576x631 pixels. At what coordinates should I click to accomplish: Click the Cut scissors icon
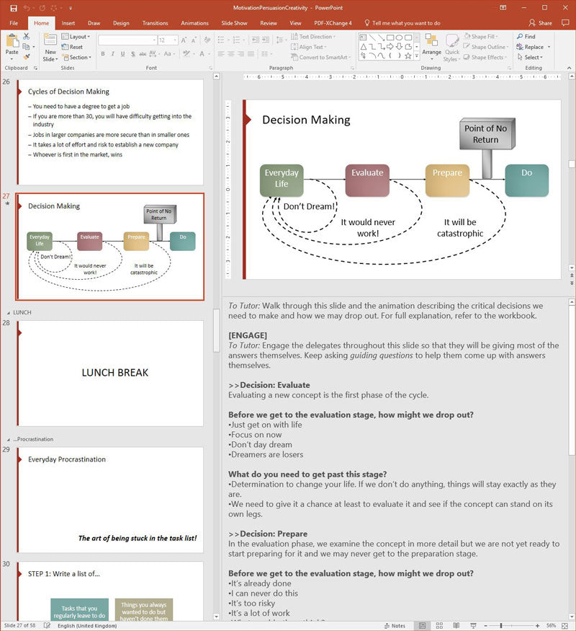[27, 37]
